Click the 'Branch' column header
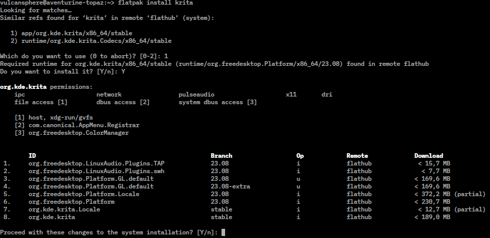This screenshot has height=238, width=490. pyautogui.click(x=222, y=155)
